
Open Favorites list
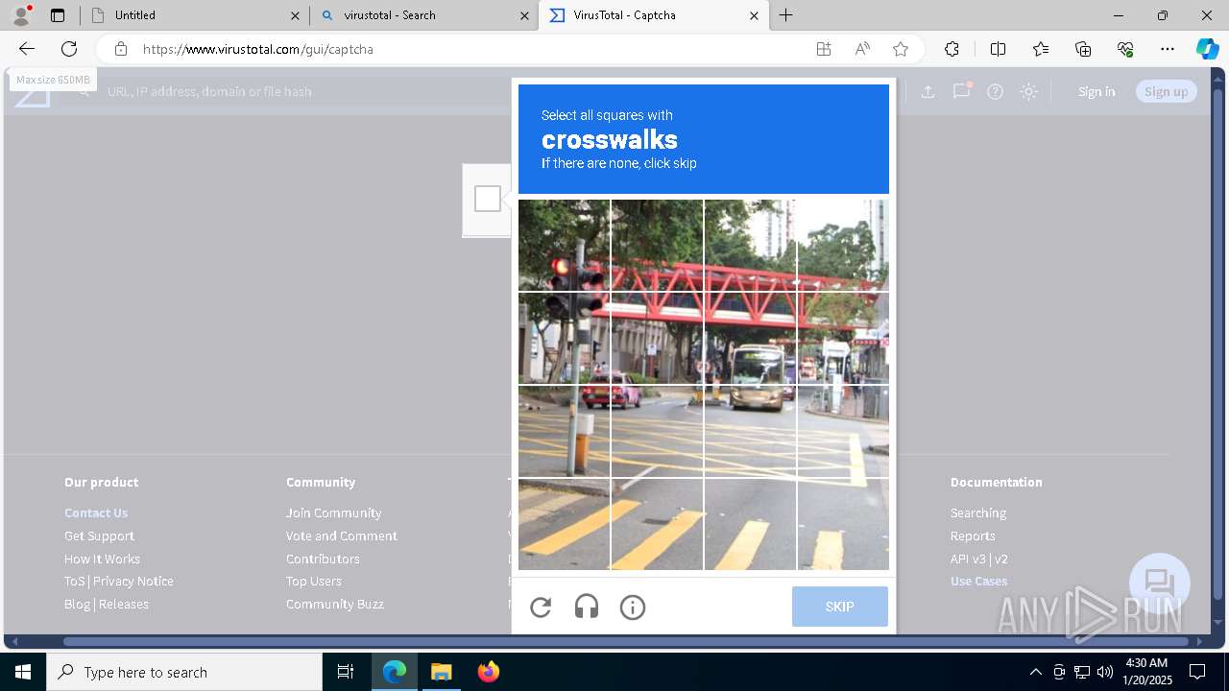(x=1041, y=49)
